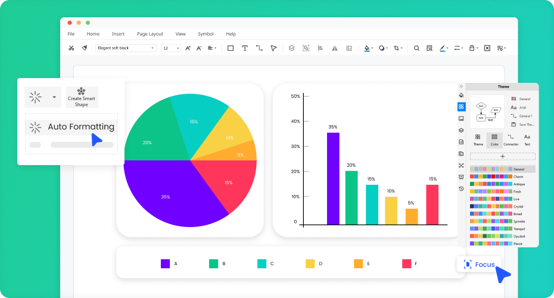
Task: Open the Layers icon in right sidebar
Action: (461, 130)
